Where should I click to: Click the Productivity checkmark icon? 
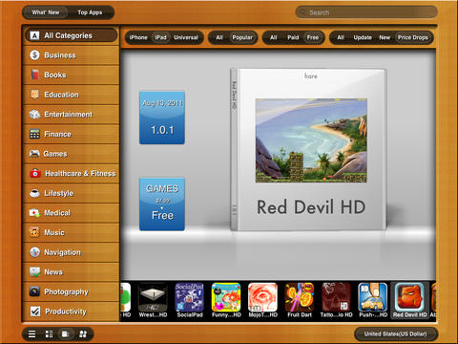(35, 312)
